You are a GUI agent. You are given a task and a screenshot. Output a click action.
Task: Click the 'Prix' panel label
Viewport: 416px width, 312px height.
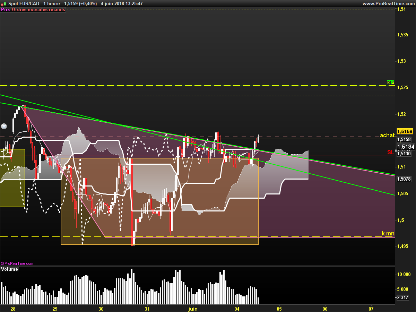coord(6,10)
